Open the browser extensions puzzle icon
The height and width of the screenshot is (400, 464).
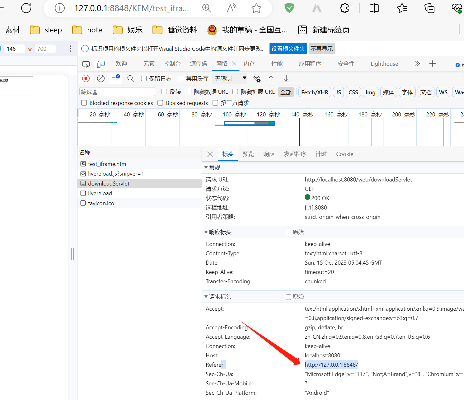[x=344, y=8]
